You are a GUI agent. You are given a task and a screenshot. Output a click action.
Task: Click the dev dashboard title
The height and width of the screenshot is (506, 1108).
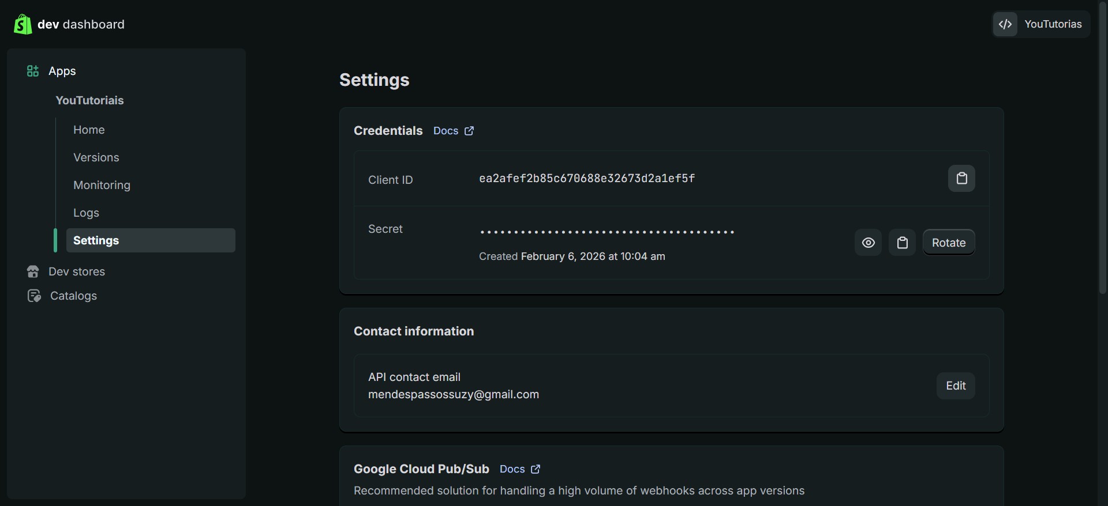81,24
